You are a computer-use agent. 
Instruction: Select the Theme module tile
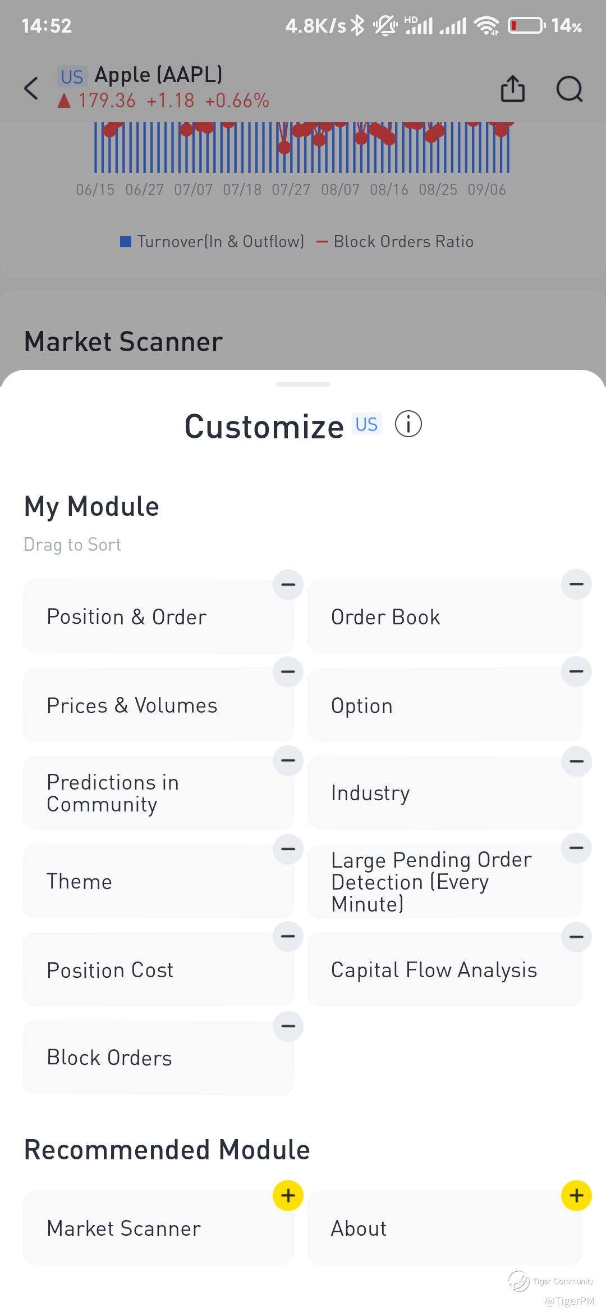point(158,881)
